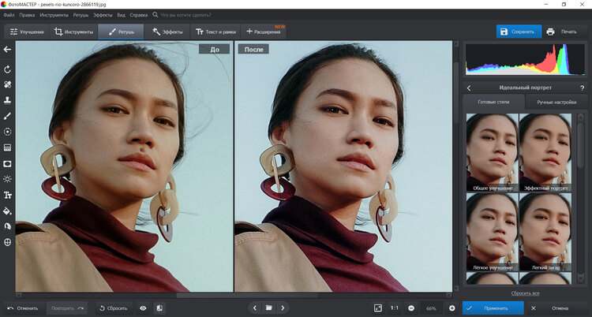
Task: Set zoom to 1:1 scale
Action: tap(394, 308)
